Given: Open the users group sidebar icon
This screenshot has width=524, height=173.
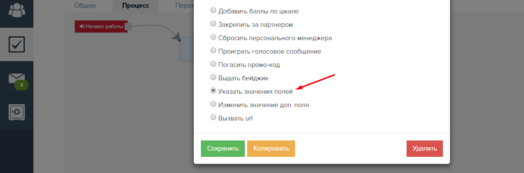Looking at the screenshot, I should pos(16,10).
